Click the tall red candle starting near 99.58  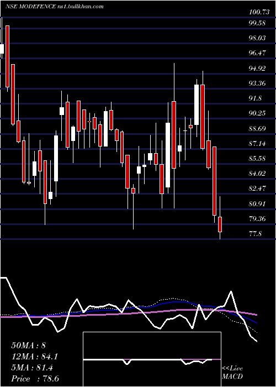pos(8,56)
